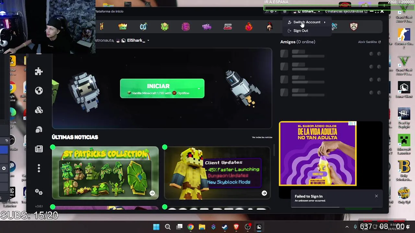Select the fire flame server icon

tap(249, 27)
